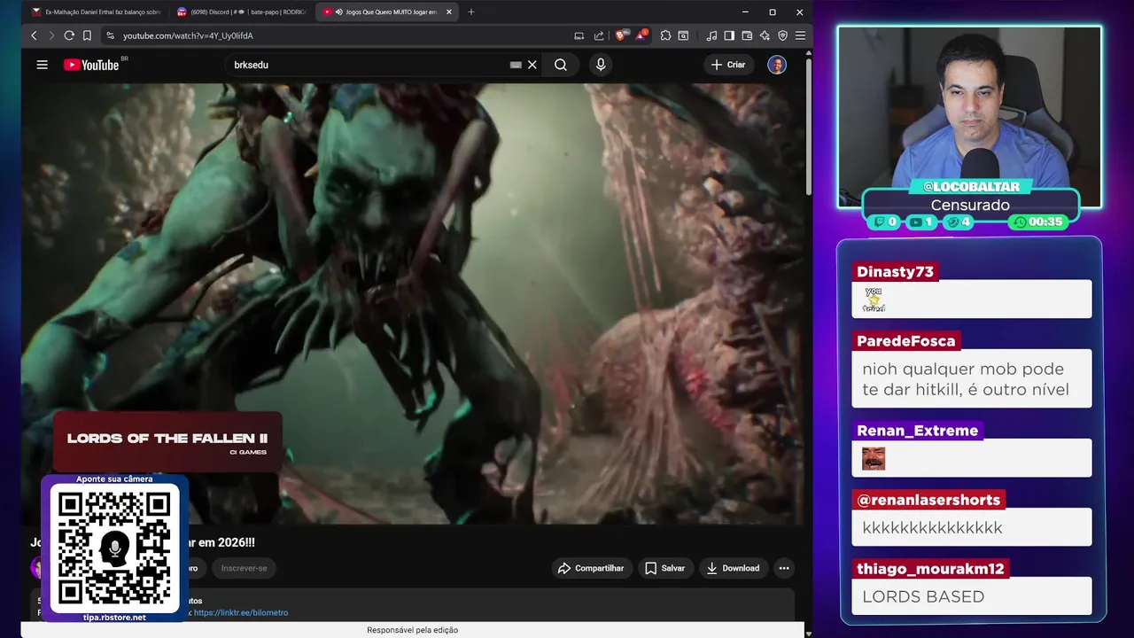This screenshot has height=638, width=1134.
Task: Click Dinasty73 username in chat
Action: (895, 272)
